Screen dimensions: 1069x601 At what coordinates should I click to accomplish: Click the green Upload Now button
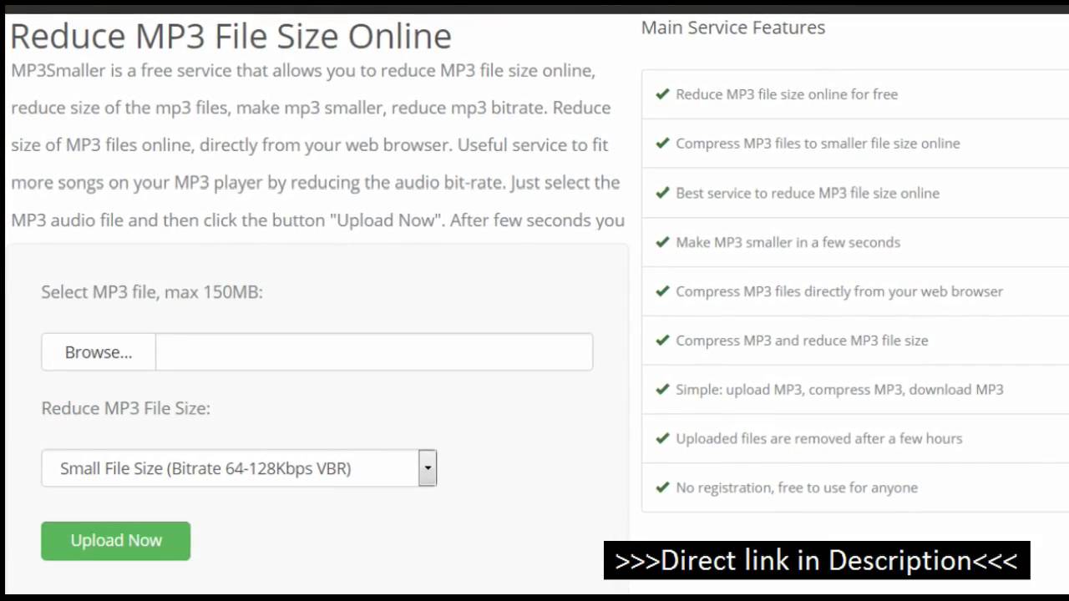point(116,541)
